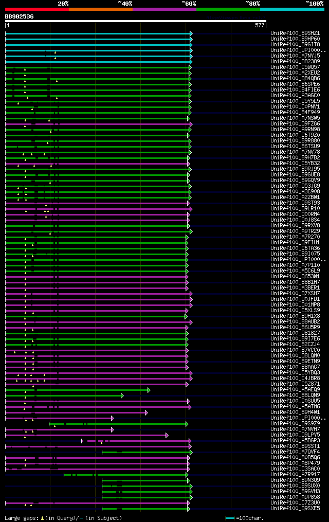This screenshot has height=522, width=329.
Task: Select the UniRef100_Q9FIU1 label
Action: (295, 243)
